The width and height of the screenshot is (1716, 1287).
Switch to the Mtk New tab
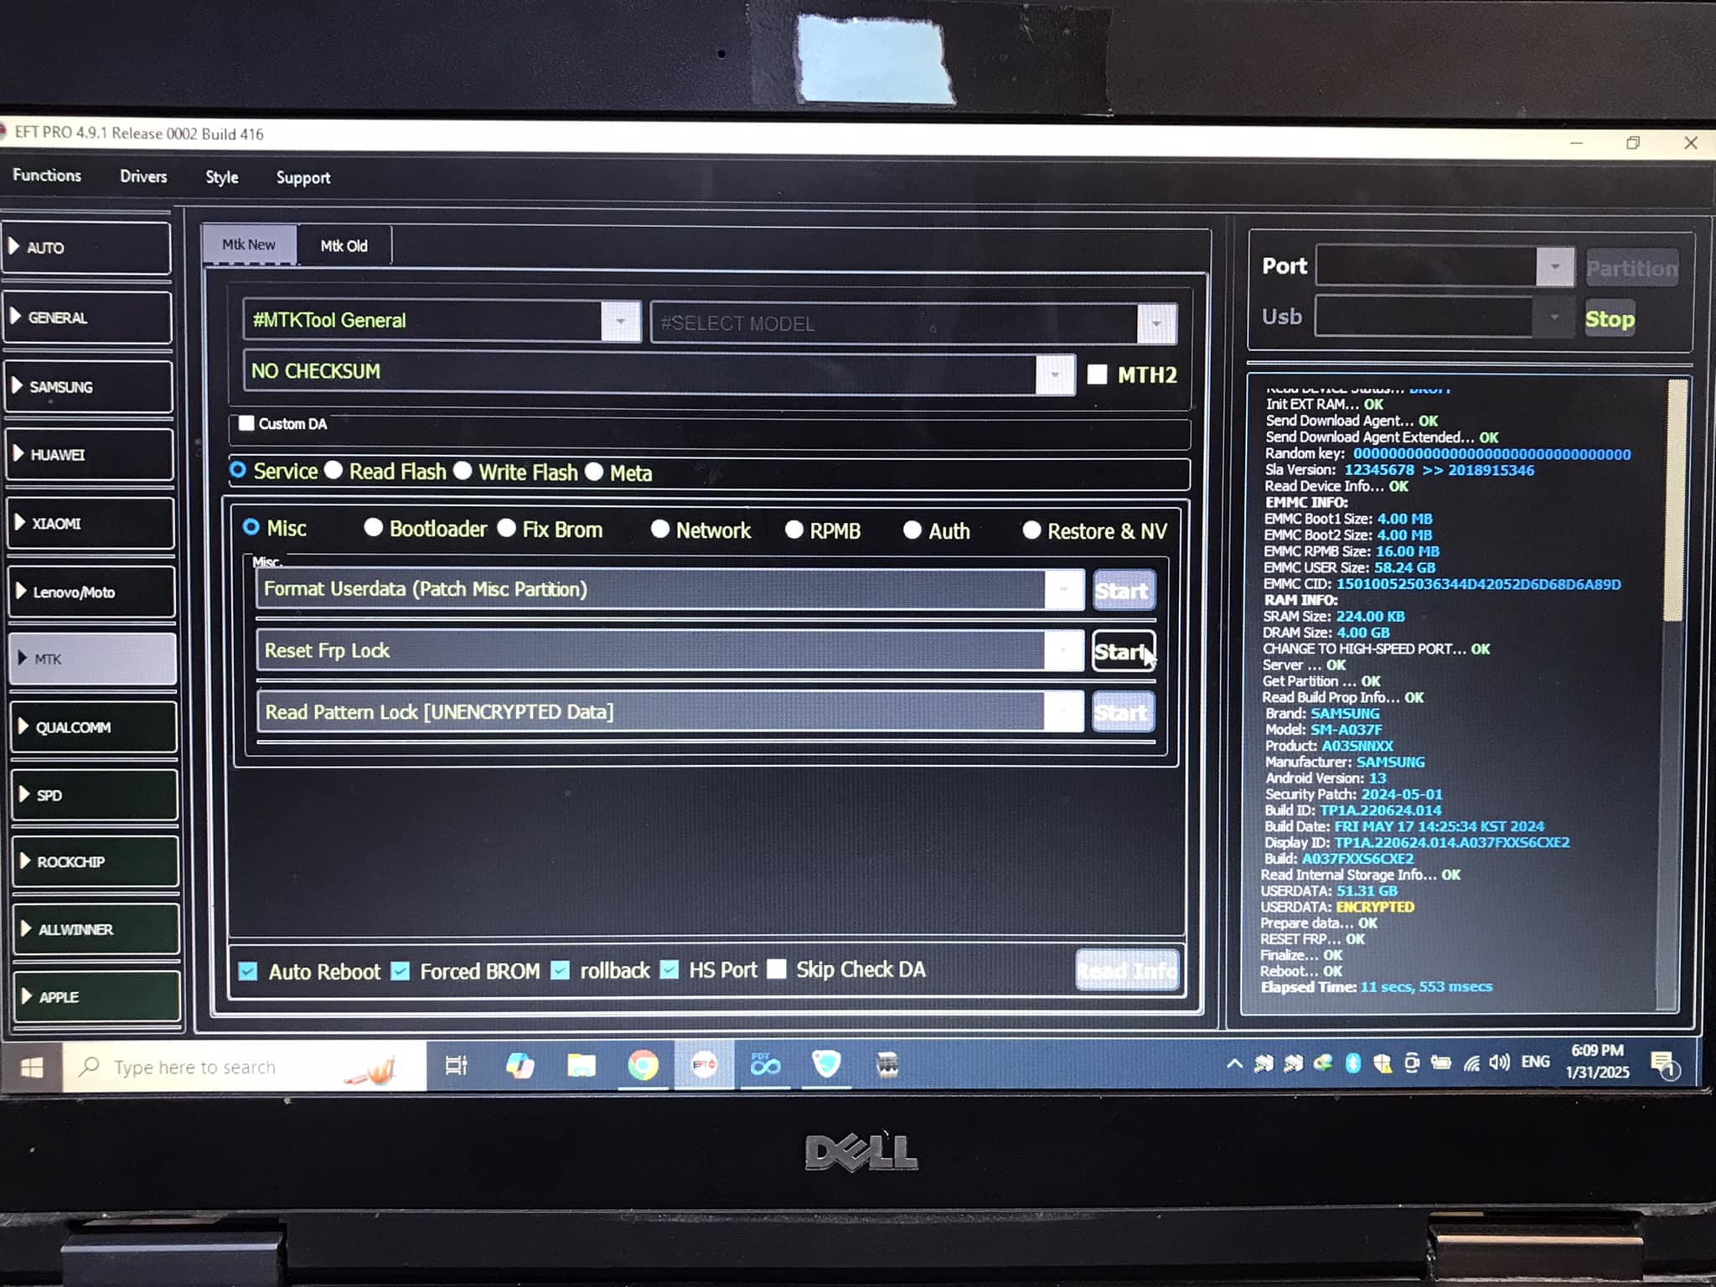tap(249, 245)
